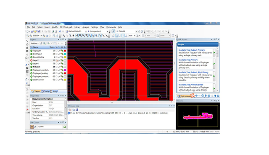Open the NC / Tool path menu

click(66, 27)
